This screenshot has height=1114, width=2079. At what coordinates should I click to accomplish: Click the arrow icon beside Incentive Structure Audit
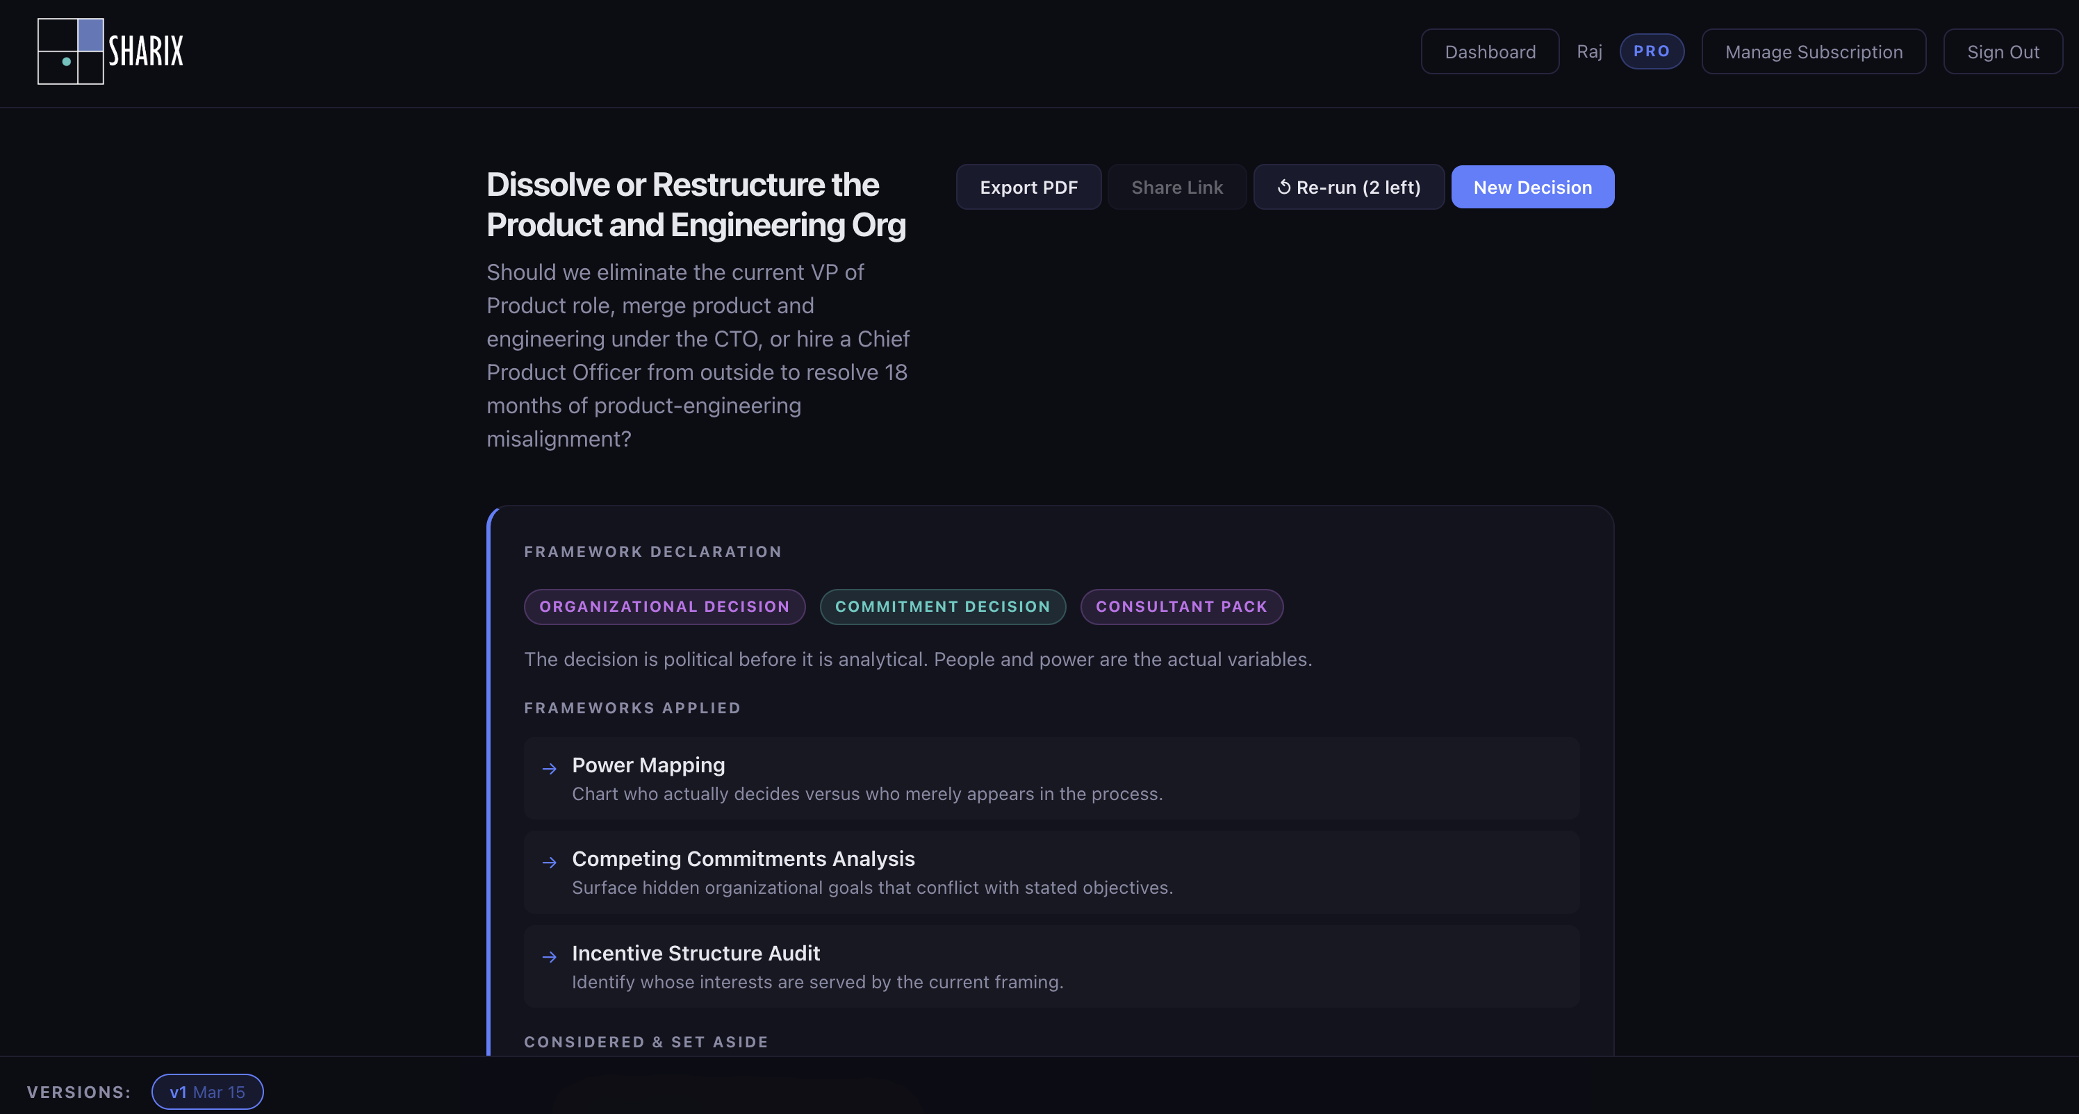pyautogui.click(x=550, y=957)
